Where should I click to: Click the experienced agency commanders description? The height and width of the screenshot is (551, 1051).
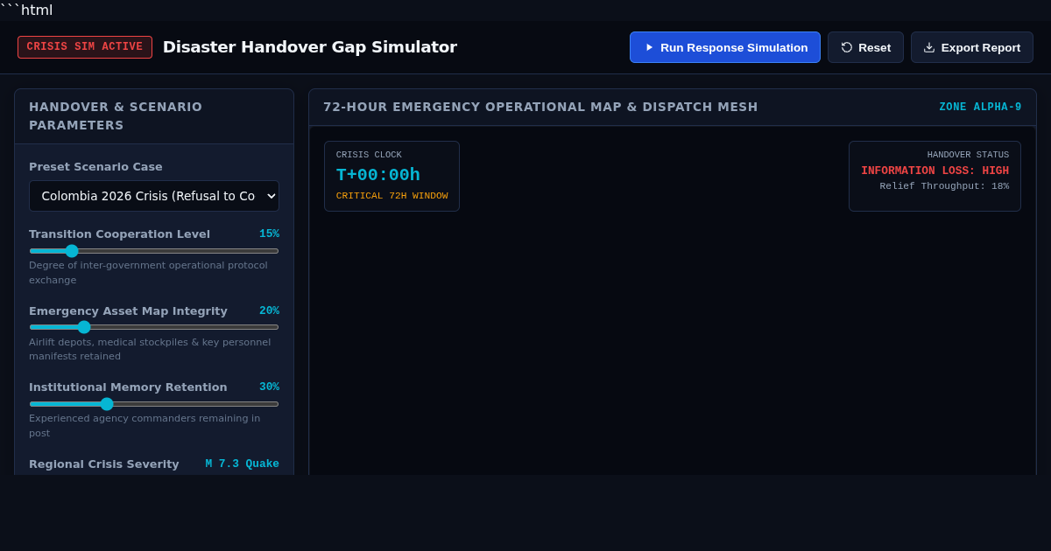pos(145,426)
